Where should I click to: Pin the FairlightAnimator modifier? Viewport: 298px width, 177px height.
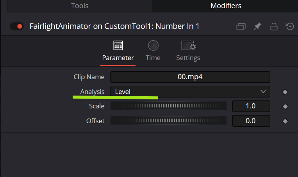(257, 27)
